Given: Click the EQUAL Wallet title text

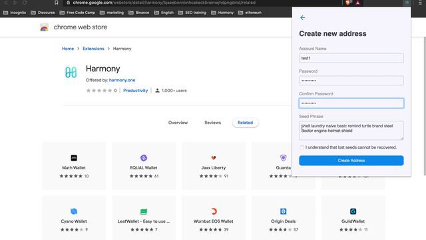Looking at the screenshot, I should click(x=144, y=168).
